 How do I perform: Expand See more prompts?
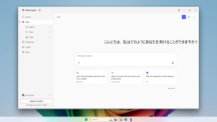[x=172, y=88]
